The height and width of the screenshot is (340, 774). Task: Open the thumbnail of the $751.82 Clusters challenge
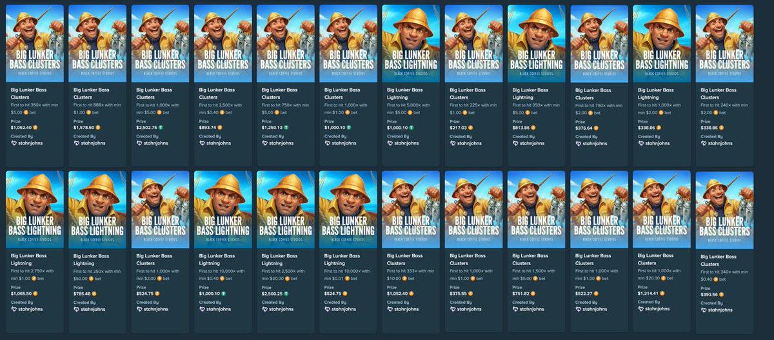coord(536,210)
